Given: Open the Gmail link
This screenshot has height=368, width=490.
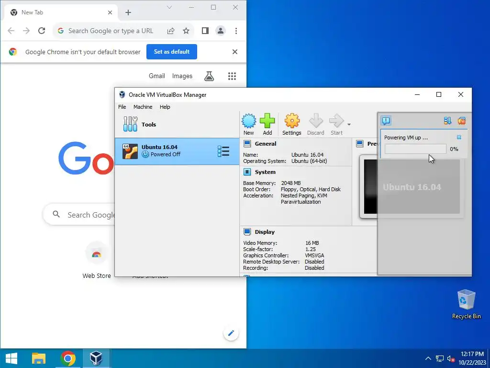Looking at the screenshot, I should (x=157, y=76).
